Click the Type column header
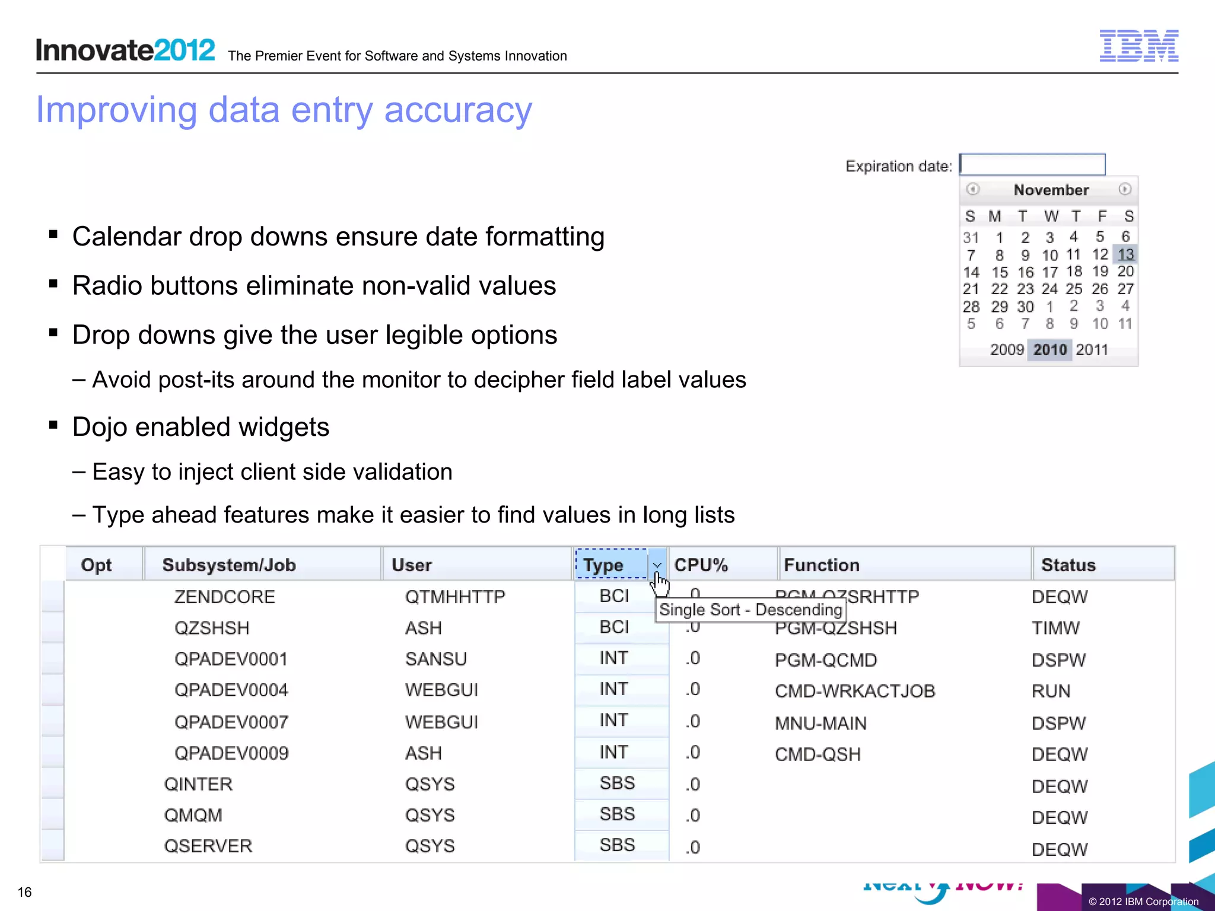This screenshot has height=911, width=1215. [612, 565]
